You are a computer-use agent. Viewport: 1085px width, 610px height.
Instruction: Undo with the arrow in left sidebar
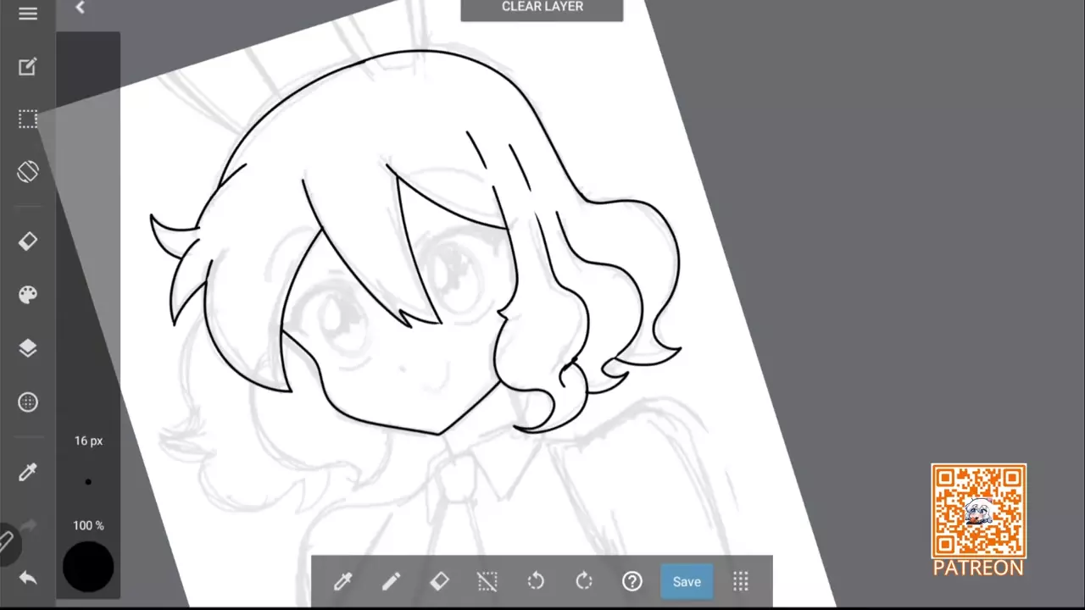[x=28, y=578]
